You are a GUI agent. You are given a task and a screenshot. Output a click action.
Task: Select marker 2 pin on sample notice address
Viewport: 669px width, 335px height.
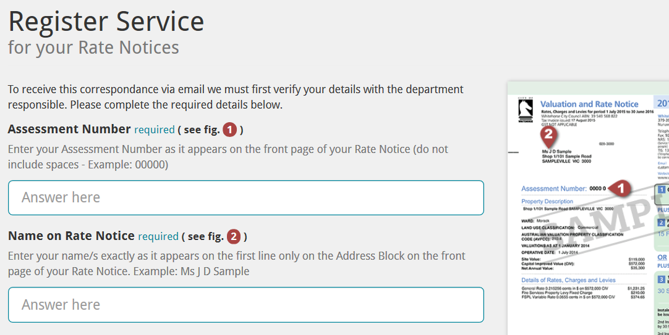pyautogui.click(x=548, y=138)
